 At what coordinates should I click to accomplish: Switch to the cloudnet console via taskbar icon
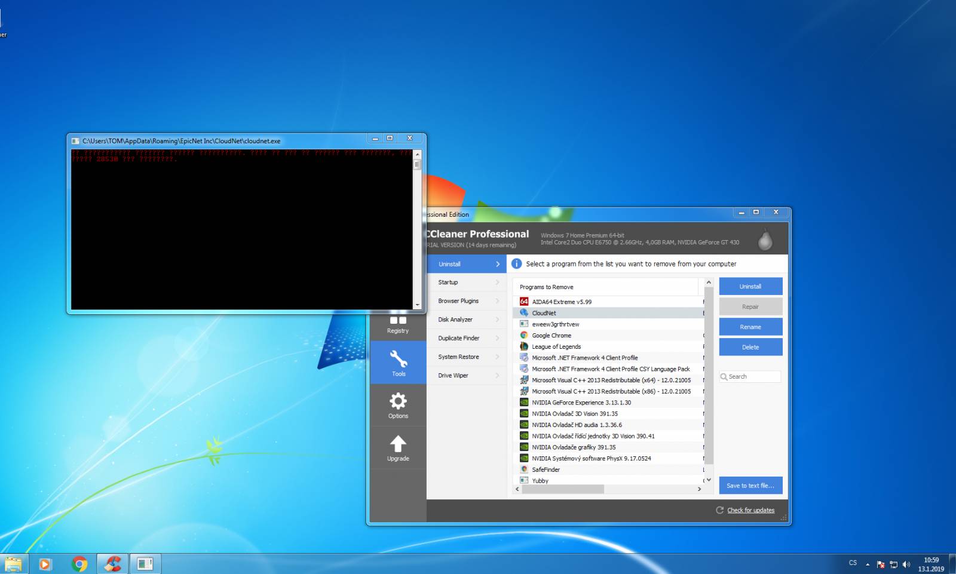click(145, 564)
